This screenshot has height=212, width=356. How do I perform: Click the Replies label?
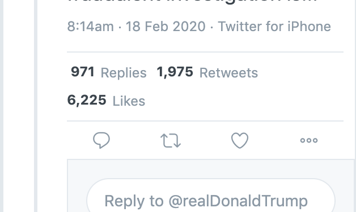point(124,73)
